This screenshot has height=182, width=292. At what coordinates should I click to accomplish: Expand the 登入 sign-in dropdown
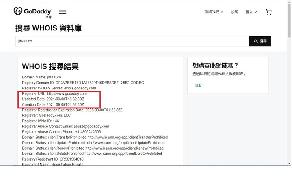[251, 12]
